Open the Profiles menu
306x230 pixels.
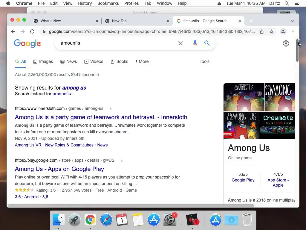pyautogui.click(x=131, y=3)
